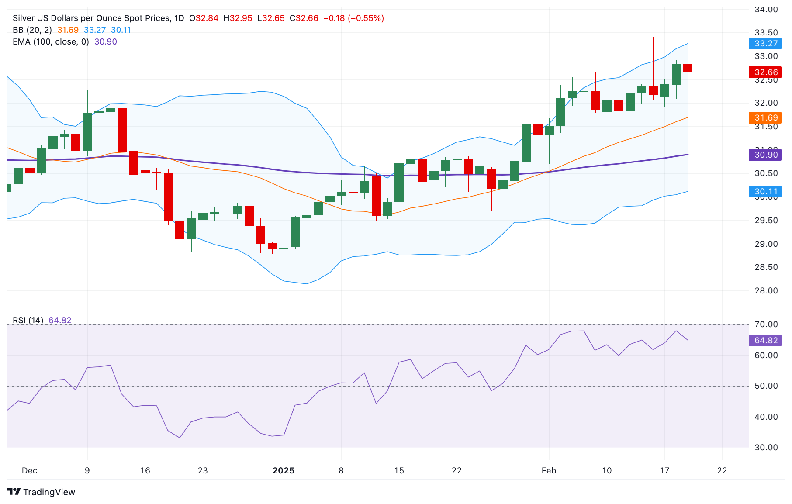Click the 2025 label on time axis
The height and width of the screenshot is (504, 792).
tap(284, 470)
